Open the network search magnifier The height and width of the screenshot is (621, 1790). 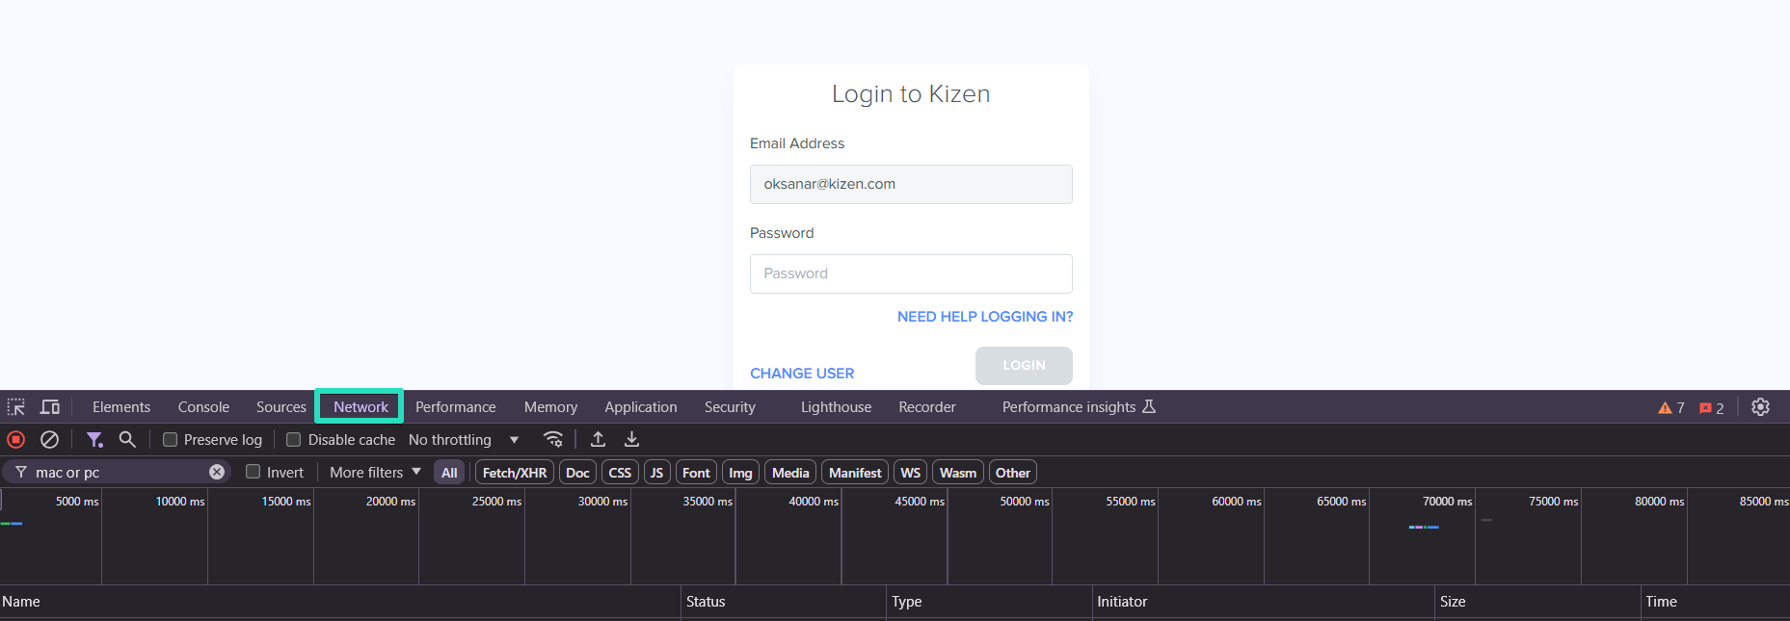tap(127, 439)
